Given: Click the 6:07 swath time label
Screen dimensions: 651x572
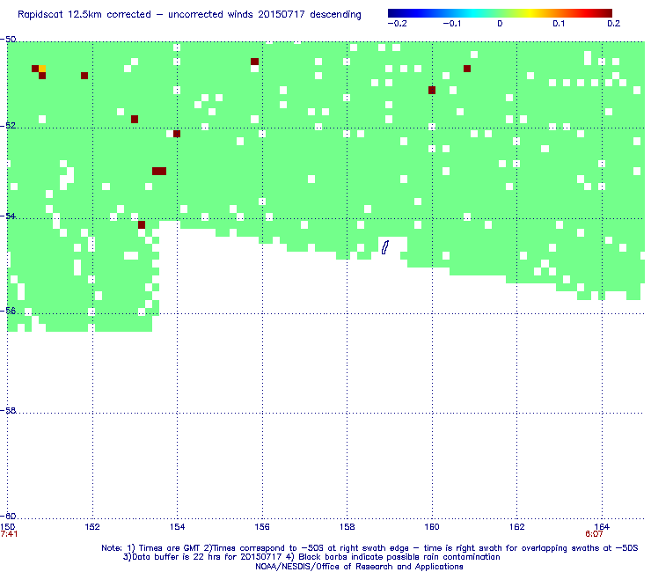Looking at the screenshot, I should [x=594, y=534].
